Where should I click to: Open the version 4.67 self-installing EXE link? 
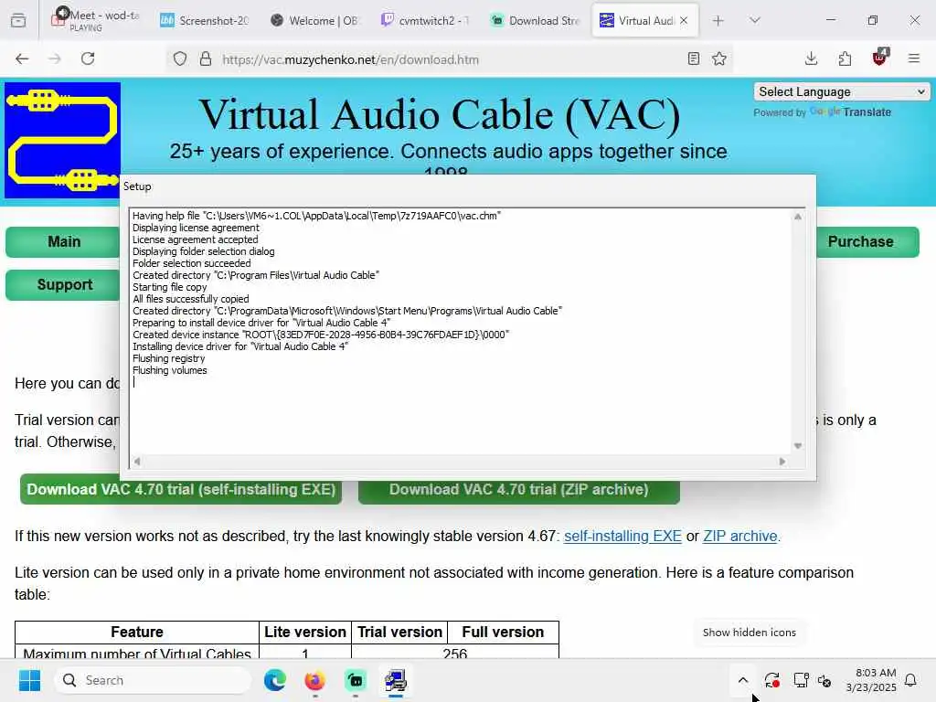pyautogui.click(x=622, y=536)
